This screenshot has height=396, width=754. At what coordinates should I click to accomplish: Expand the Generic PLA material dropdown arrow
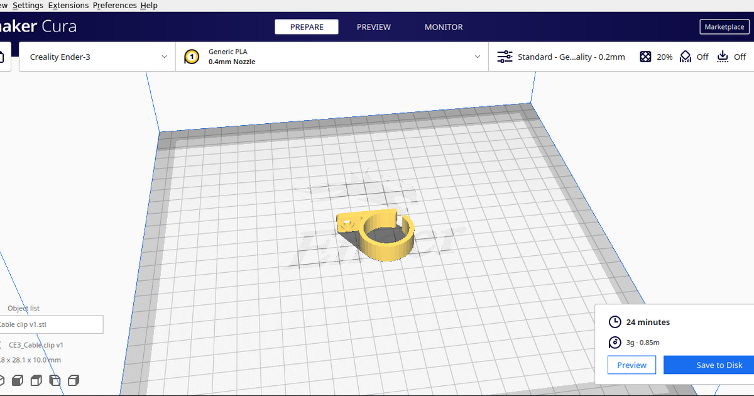(x=477, y=57)
